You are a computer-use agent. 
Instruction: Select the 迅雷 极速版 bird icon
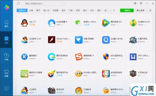pos(79,40)
